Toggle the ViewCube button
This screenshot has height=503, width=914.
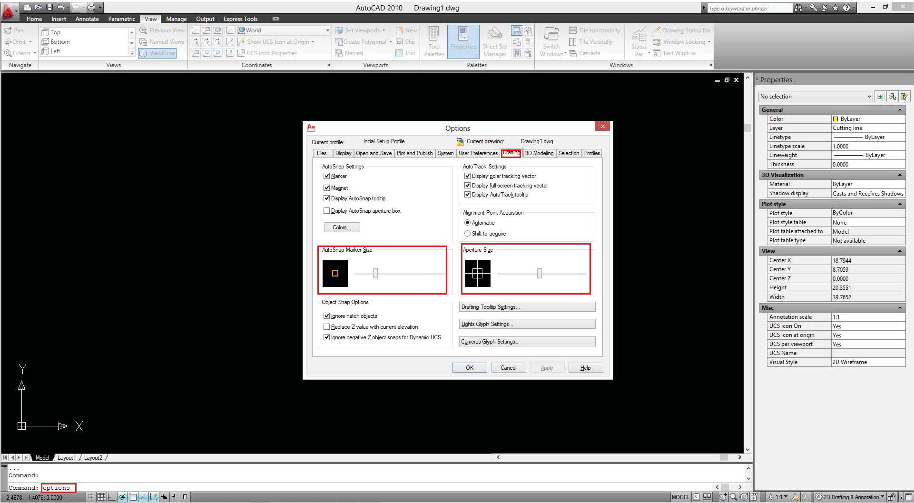(x=157, y=53)
